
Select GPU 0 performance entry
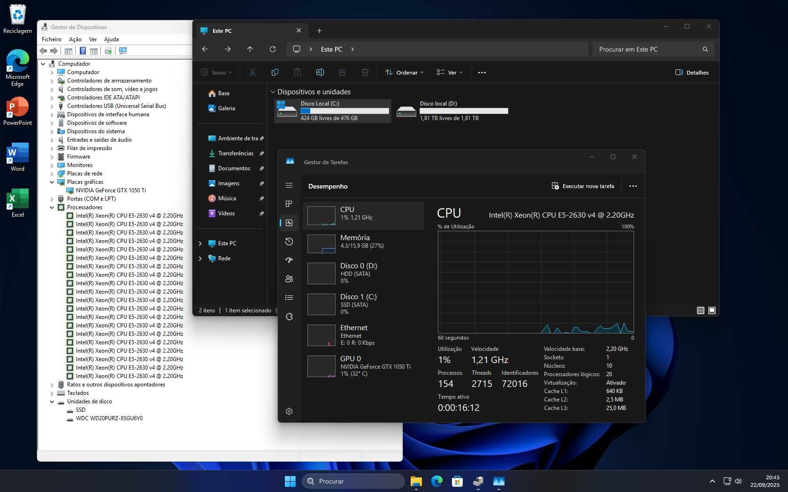[363, 366]
